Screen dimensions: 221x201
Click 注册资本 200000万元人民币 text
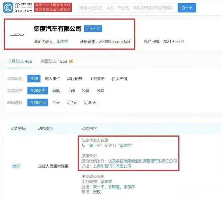[106, 42]
